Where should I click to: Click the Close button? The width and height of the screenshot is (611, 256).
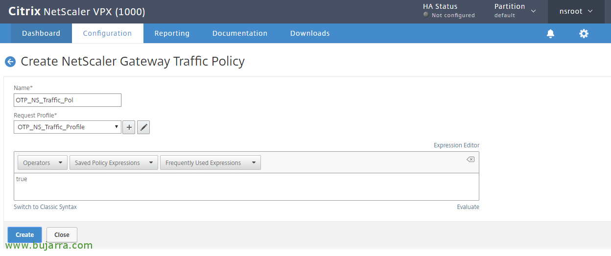62,235
